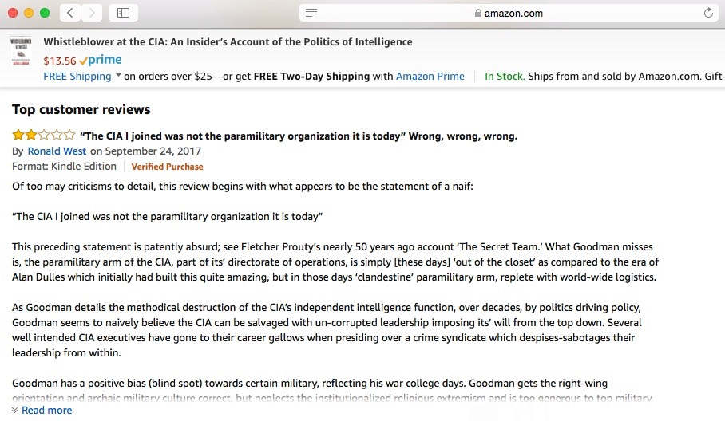Click the Verified Purchase label

pos(167,167)
